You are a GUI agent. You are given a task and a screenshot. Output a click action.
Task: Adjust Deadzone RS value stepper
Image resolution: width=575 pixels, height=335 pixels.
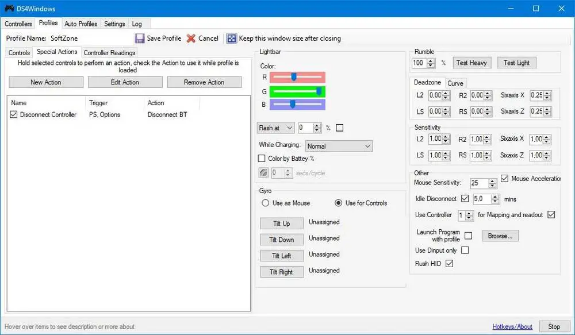[x=488, y=111]
